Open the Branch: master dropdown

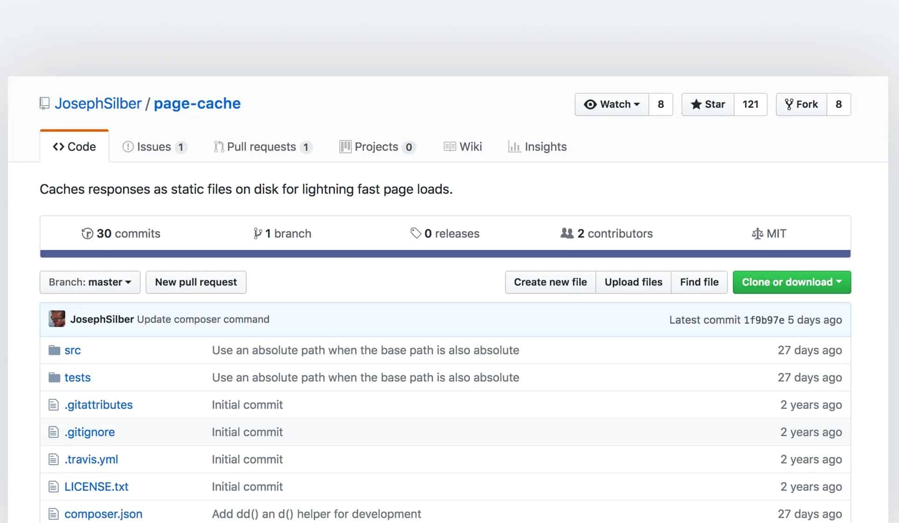[x=90, y=282]
